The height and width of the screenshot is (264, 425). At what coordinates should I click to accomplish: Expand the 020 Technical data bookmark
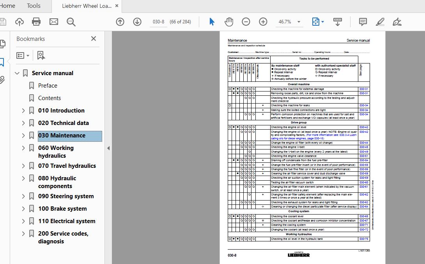[x=23, y=123]
